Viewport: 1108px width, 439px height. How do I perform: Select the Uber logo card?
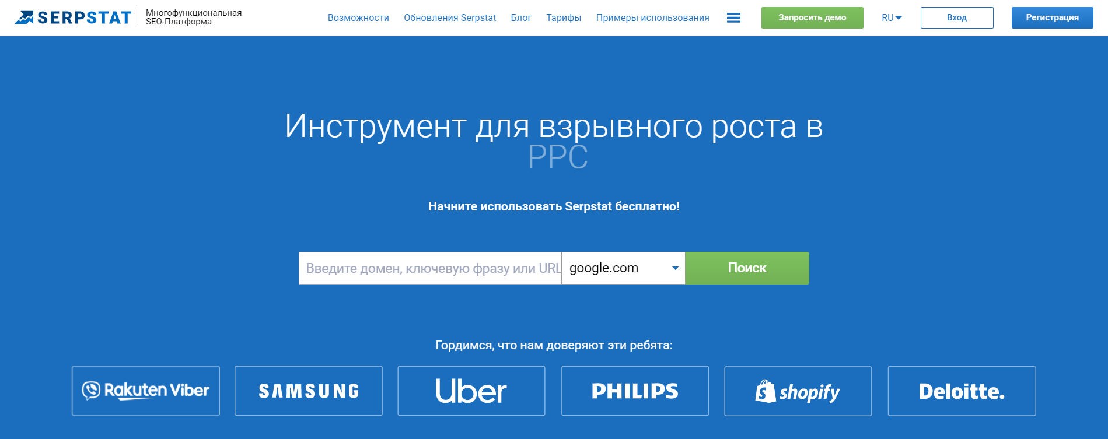click(471, 391)
